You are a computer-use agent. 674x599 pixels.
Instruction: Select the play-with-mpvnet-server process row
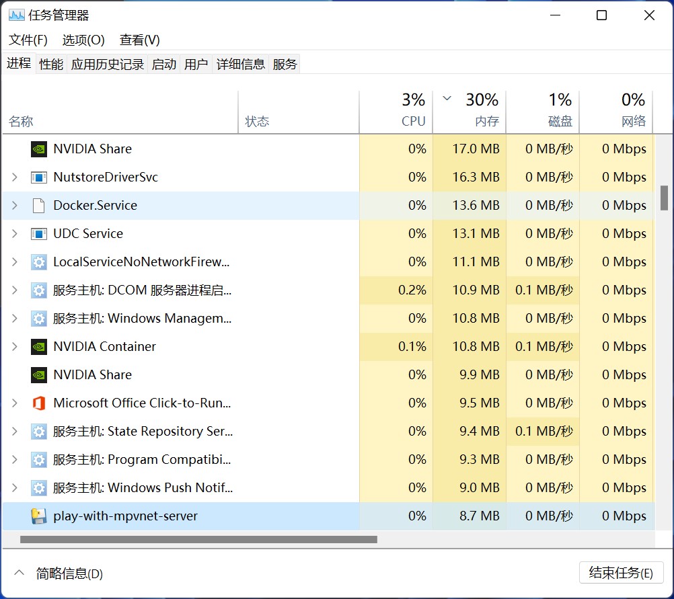tap(328, 516)
